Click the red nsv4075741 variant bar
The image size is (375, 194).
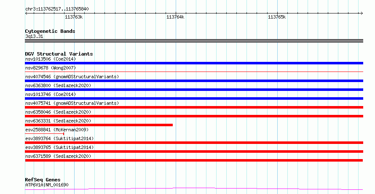click(x=194, y=107)
